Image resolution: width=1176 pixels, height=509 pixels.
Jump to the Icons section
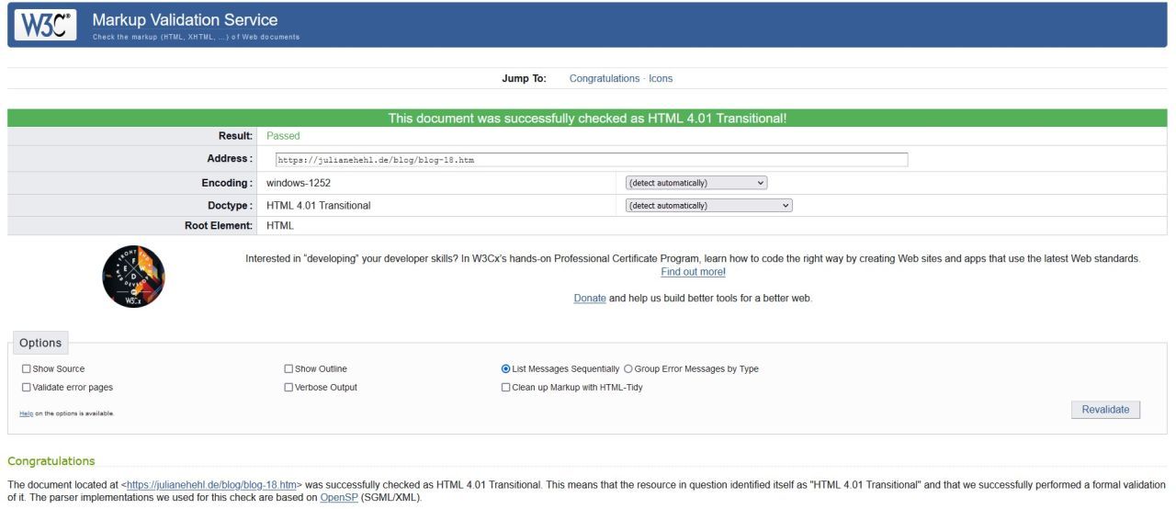661,79
